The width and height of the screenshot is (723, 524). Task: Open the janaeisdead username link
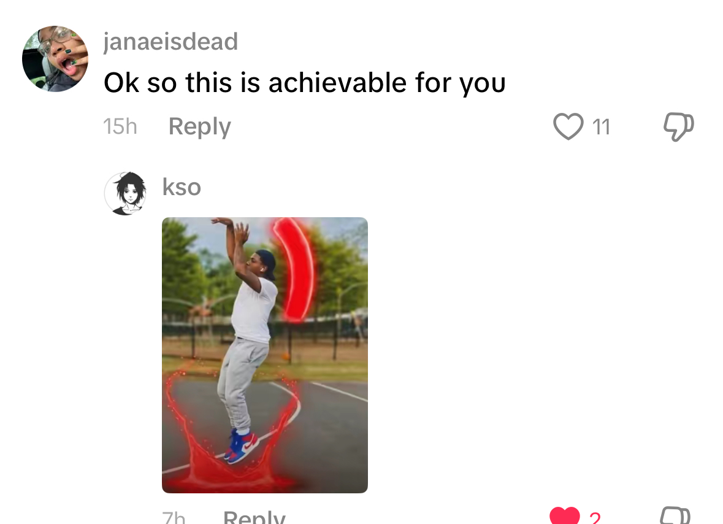click(x=170, y=42)
